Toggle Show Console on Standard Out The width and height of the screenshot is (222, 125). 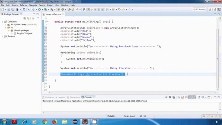[190, 97]
